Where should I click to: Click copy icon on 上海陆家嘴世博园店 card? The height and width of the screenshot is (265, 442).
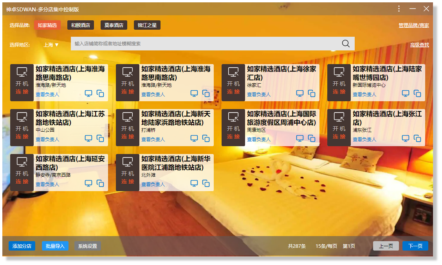click(x=417, y=93)
